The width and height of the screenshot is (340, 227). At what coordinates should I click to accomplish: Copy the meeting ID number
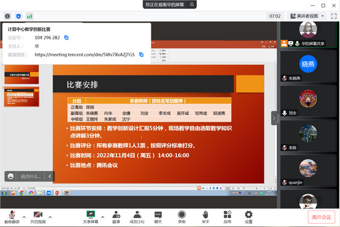coord(67,38)
